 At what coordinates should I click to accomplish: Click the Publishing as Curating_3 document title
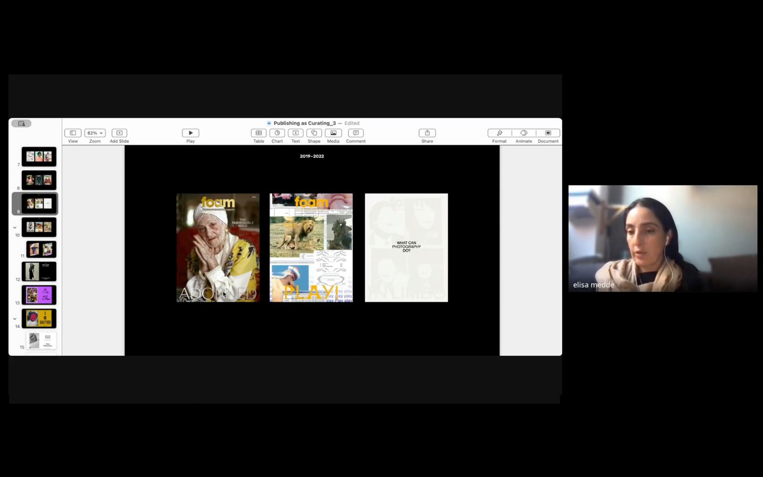[x=304, y=123]
